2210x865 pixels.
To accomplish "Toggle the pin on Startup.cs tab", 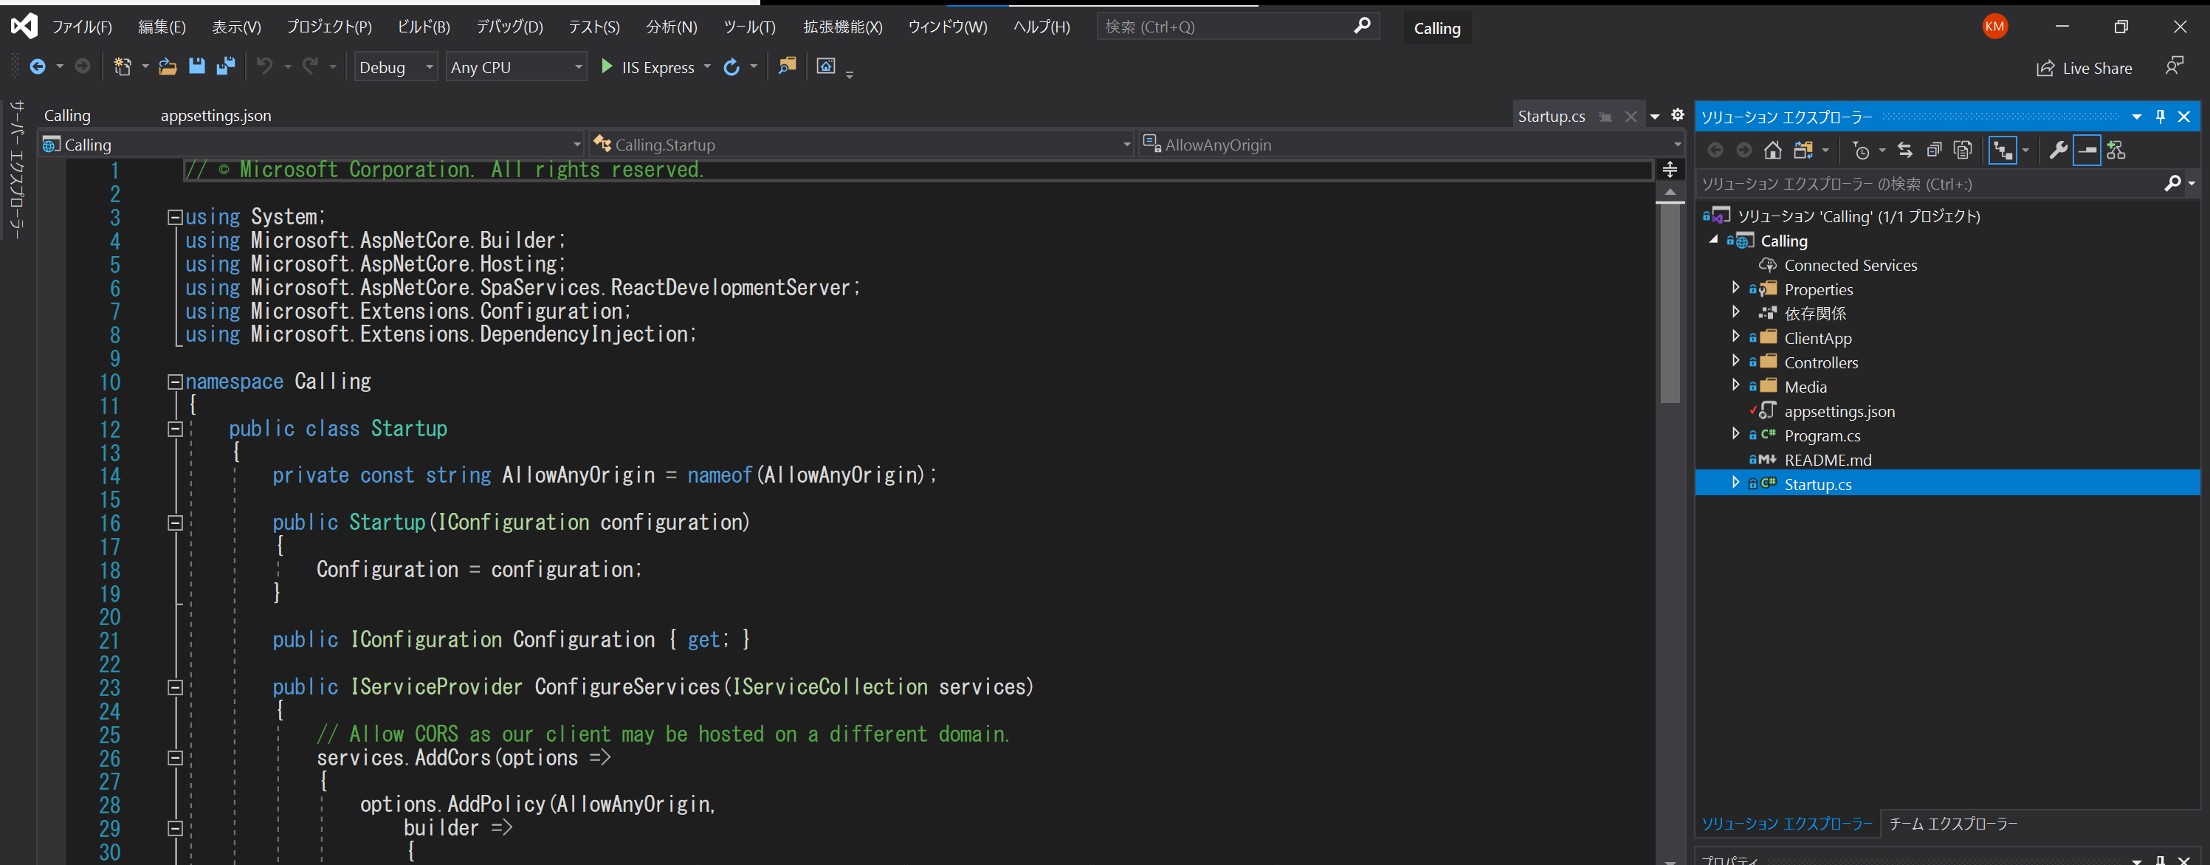I will 1605,117.
